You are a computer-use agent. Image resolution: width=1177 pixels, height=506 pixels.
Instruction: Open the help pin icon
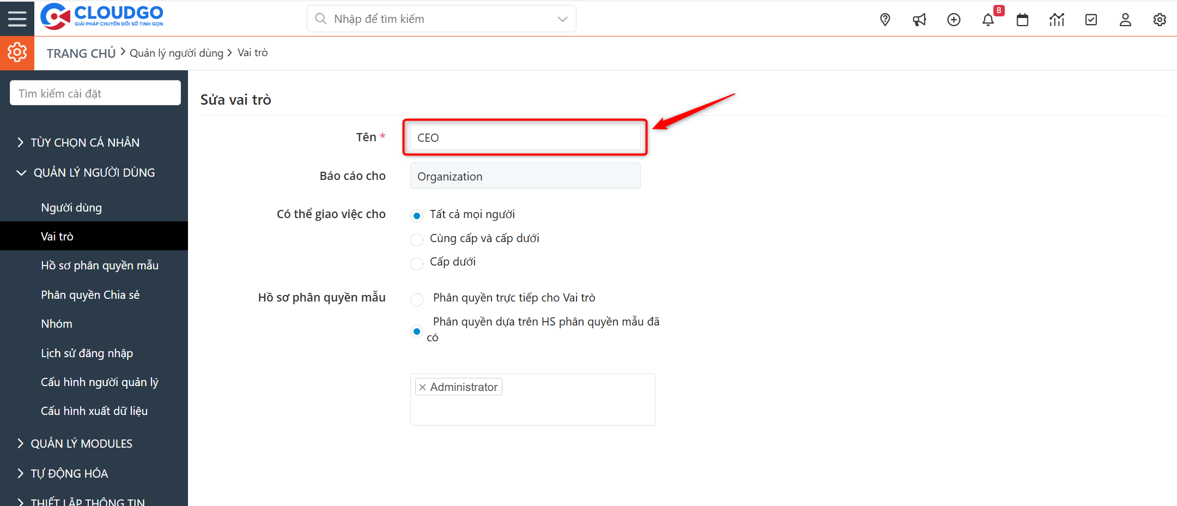pos(884,19)
